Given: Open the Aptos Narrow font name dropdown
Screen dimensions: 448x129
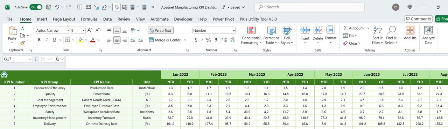Looking at the screenshot, I should point(68,30).
